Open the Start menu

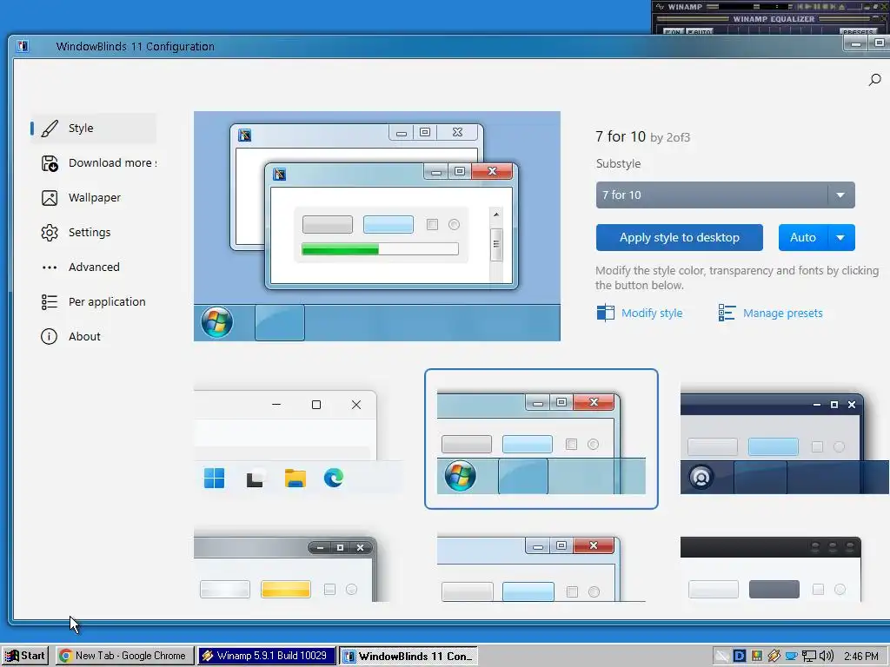[x=25, y=657]
